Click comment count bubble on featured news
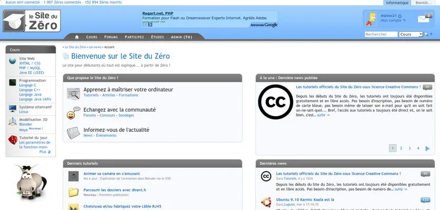 click(x=427, y=87)
